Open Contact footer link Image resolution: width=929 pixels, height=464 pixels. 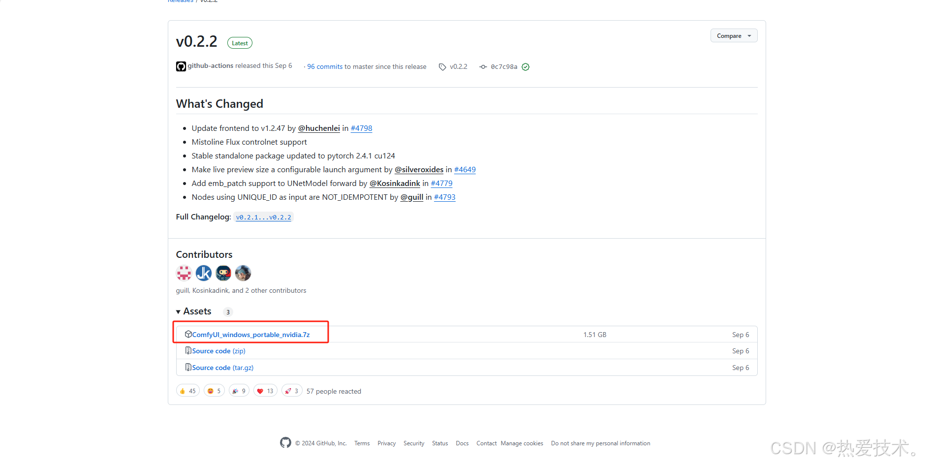click(487, 444)
